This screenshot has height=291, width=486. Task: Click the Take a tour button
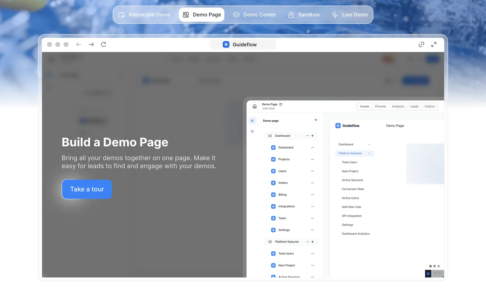point(87,189)
